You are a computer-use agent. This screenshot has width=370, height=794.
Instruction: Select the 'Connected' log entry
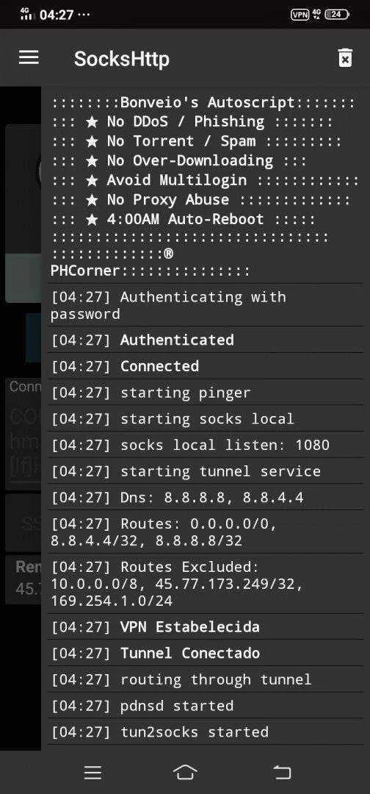pos(206,366)
